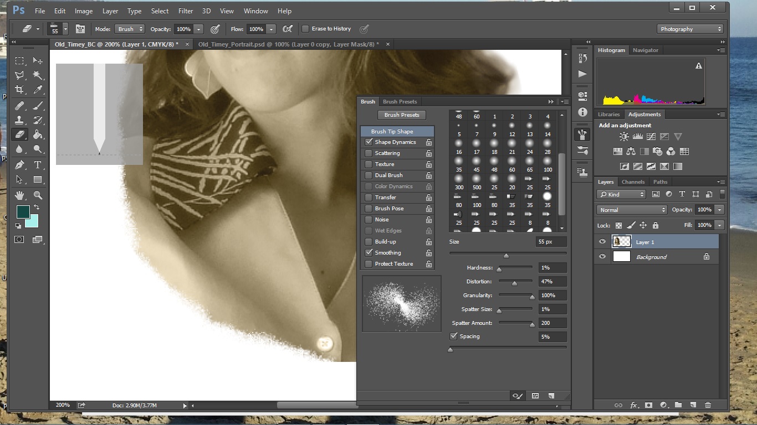Open the History panel icon
This screenshot has width=757, height=425.
click(x=582, y=58)
